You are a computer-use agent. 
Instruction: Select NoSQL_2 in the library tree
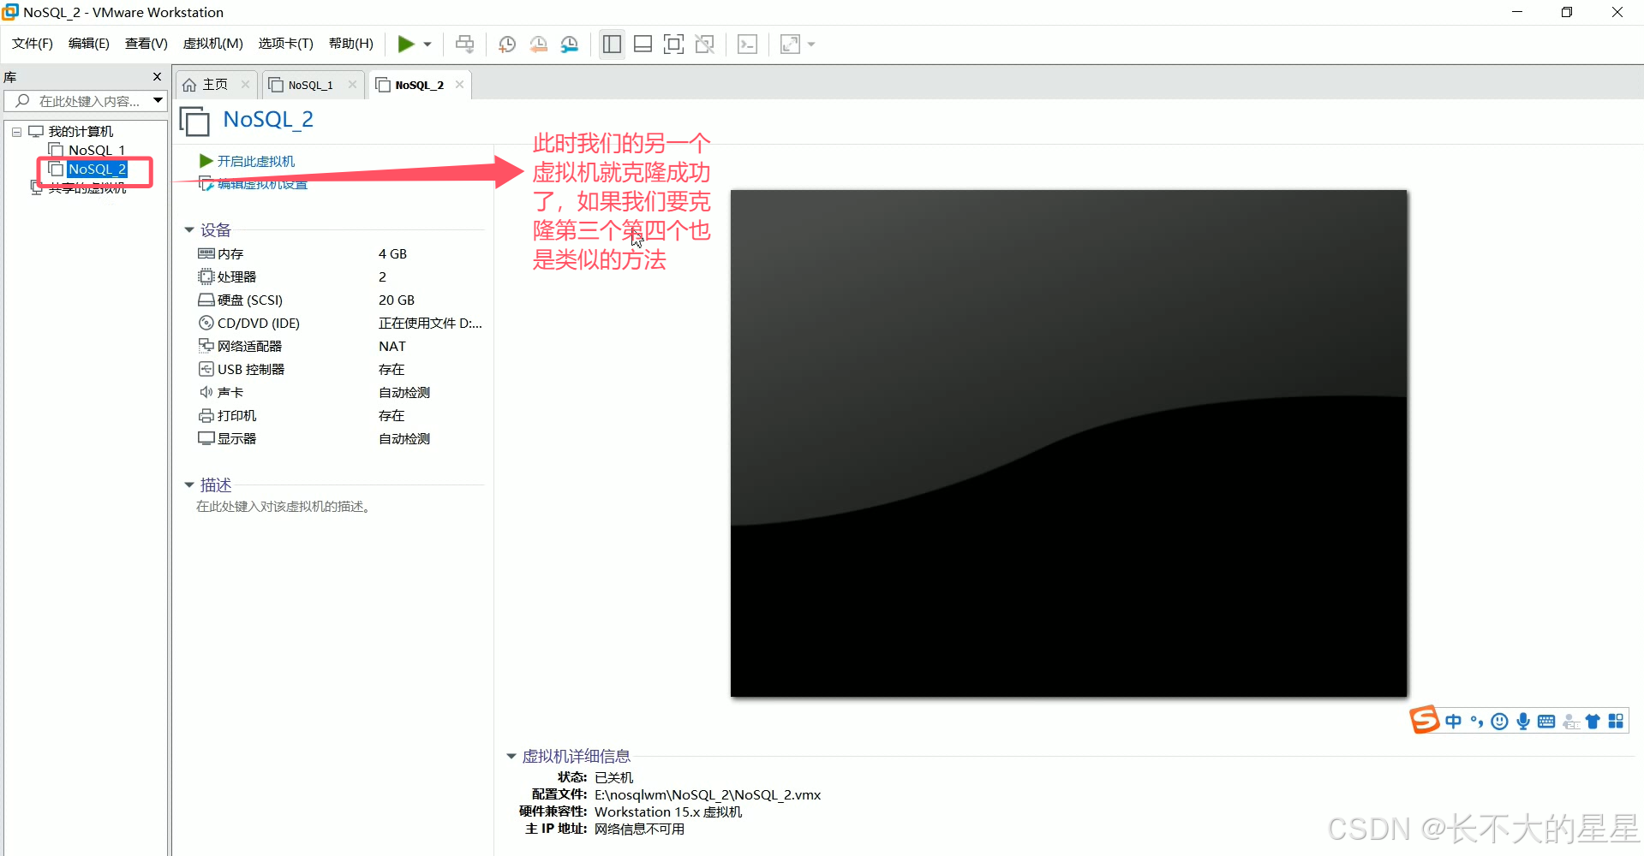pyautogui.click(x=96, y=169)
